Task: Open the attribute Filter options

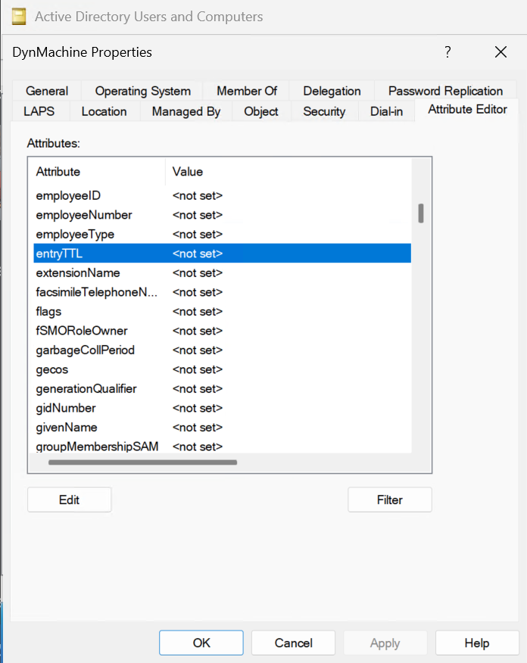Action: [x=389, y=500]
